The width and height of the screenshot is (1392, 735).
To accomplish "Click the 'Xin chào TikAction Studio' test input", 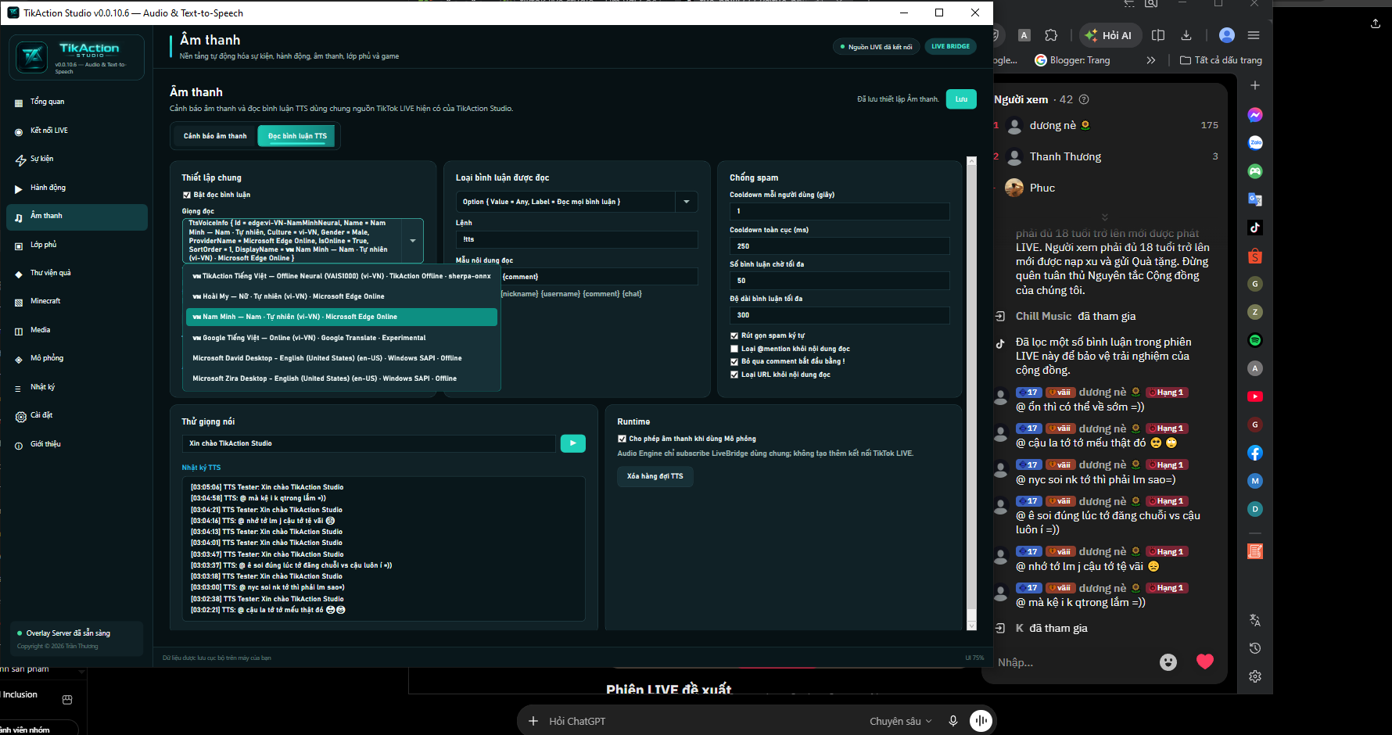I will (369, 443).
